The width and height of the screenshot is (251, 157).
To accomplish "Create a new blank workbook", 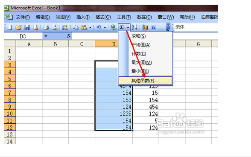I will [10, 28].
